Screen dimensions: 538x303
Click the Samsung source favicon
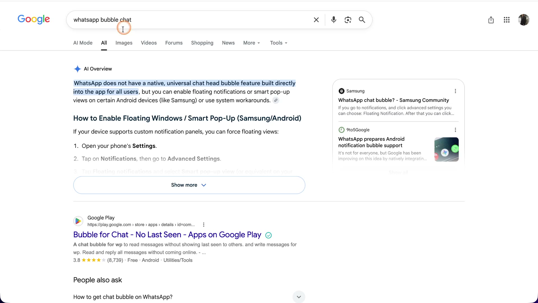tap(341, 91)
